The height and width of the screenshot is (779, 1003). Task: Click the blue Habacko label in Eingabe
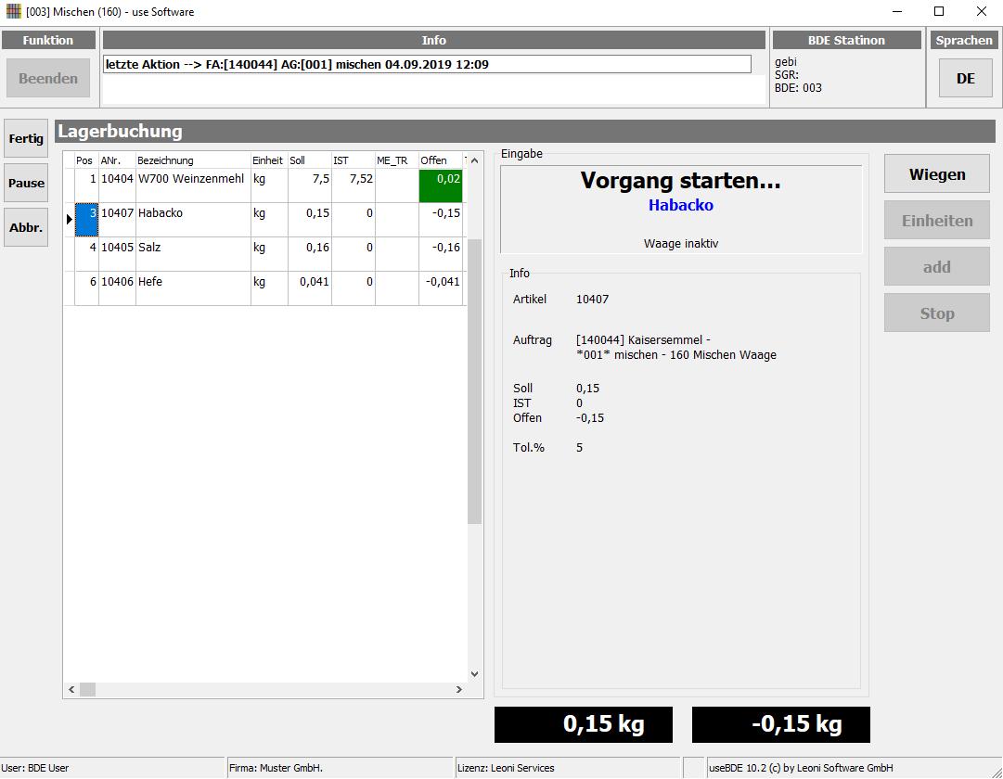[x=681, y=205]
